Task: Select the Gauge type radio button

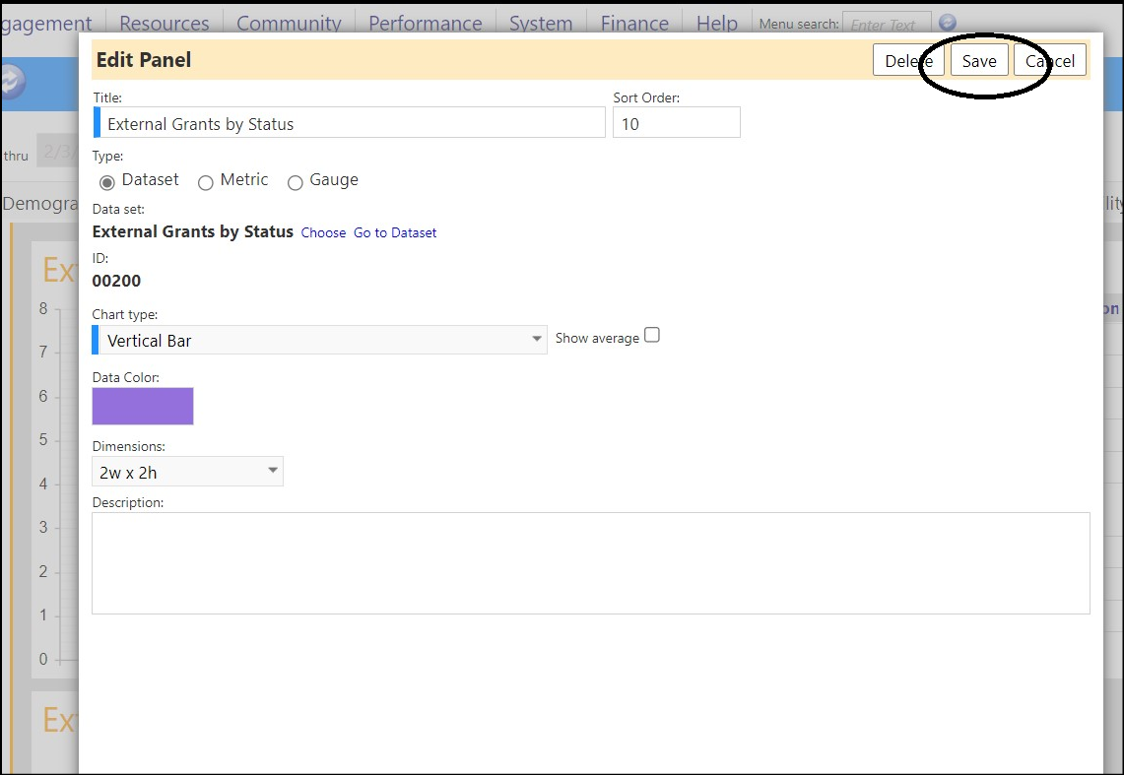Action: click(x=295, y=182)
